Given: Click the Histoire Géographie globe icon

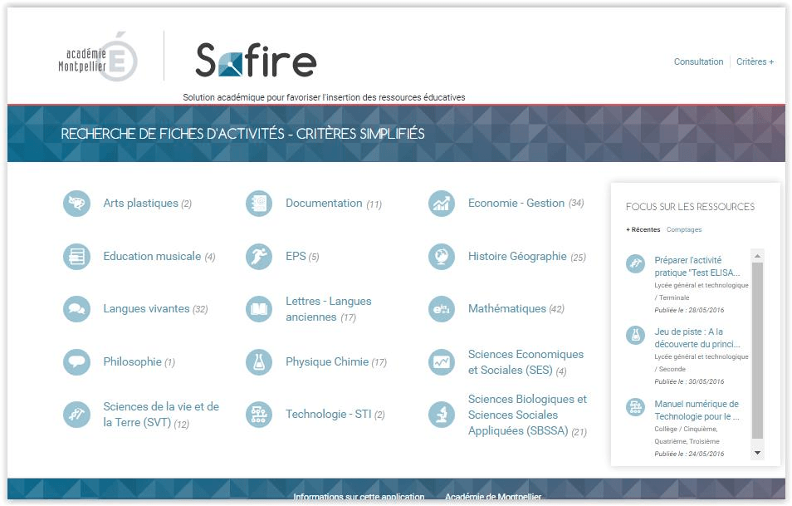Looking at the screenshot, I should [x=442, y=256].
